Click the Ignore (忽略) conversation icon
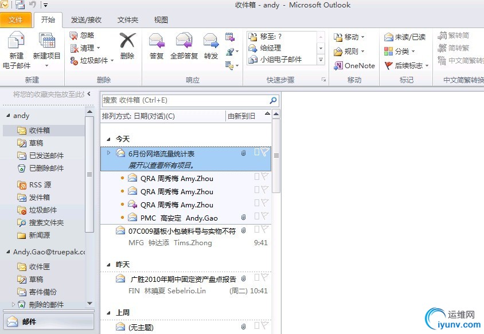The image size is (484, 334). click(x=73, y=36)
